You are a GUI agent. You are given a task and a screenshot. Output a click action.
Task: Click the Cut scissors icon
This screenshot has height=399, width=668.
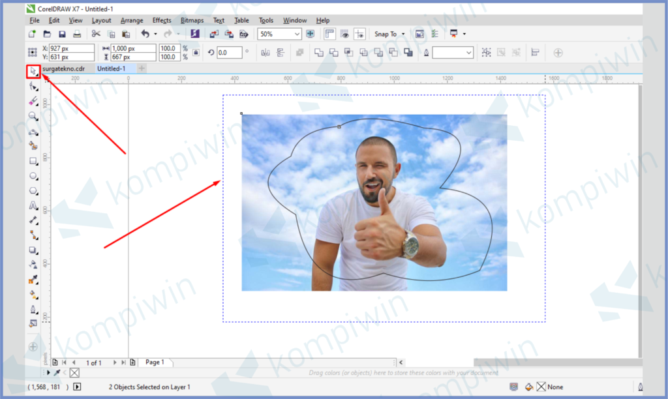96,34
